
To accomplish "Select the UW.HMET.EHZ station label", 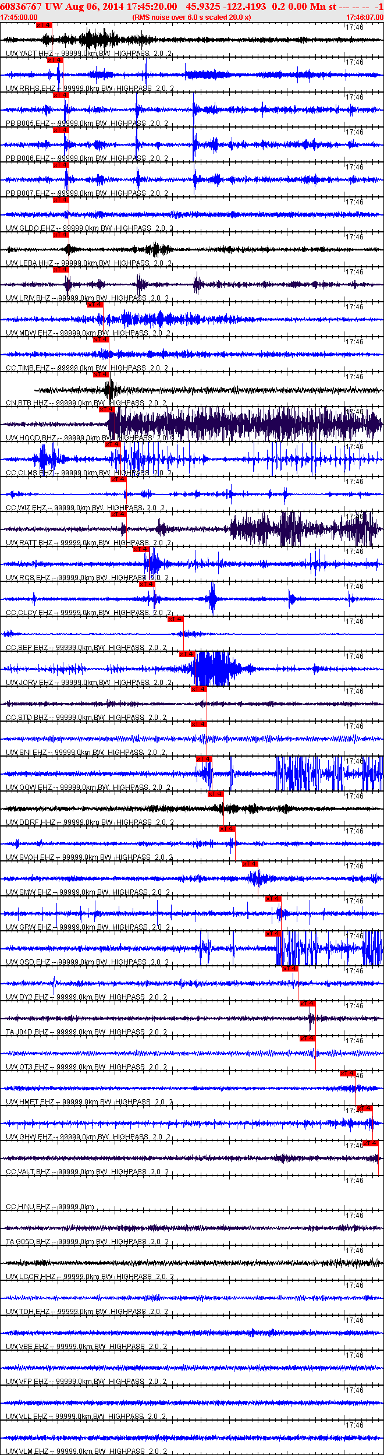I will pyautogui.click(x=30, y=1102).
